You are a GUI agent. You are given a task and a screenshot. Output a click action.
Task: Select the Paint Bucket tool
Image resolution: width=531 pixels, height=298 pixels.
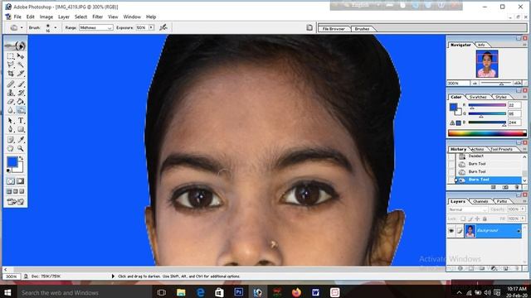(21, 101)
